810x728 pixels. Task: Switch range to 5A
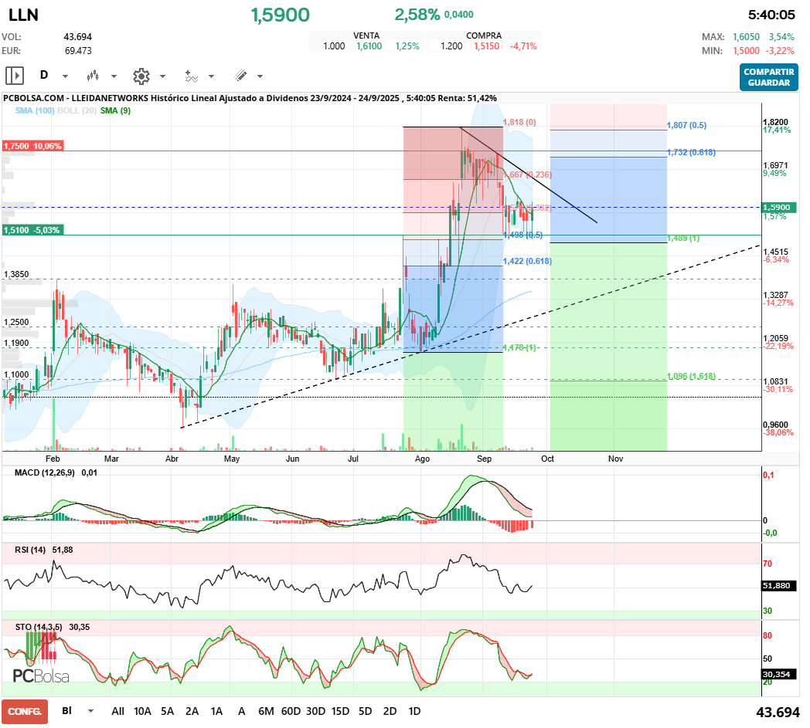168,711
